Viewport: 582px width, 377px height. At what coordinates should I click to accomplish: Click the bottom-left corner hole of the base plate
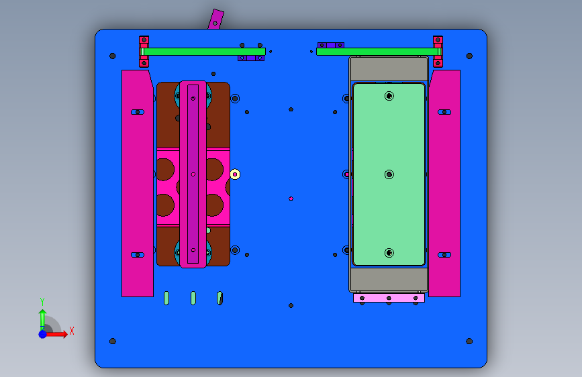pos(113,341)
